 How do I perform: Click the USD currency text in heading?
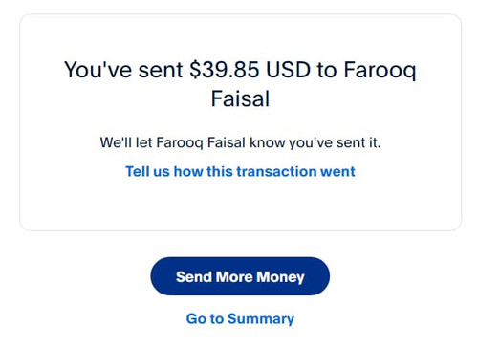pos(288,70)
